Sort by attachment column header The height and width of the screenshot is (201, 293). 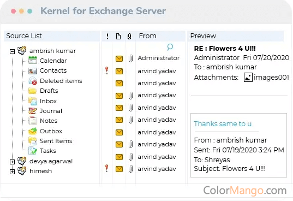click(x=129, y=36)
